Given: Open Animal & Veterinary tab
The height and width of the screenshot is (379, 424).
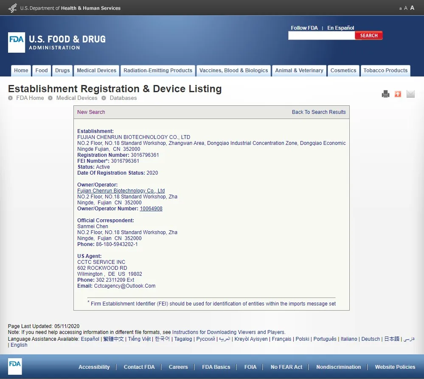Looking at the screenshot, I should click(299, 71).
